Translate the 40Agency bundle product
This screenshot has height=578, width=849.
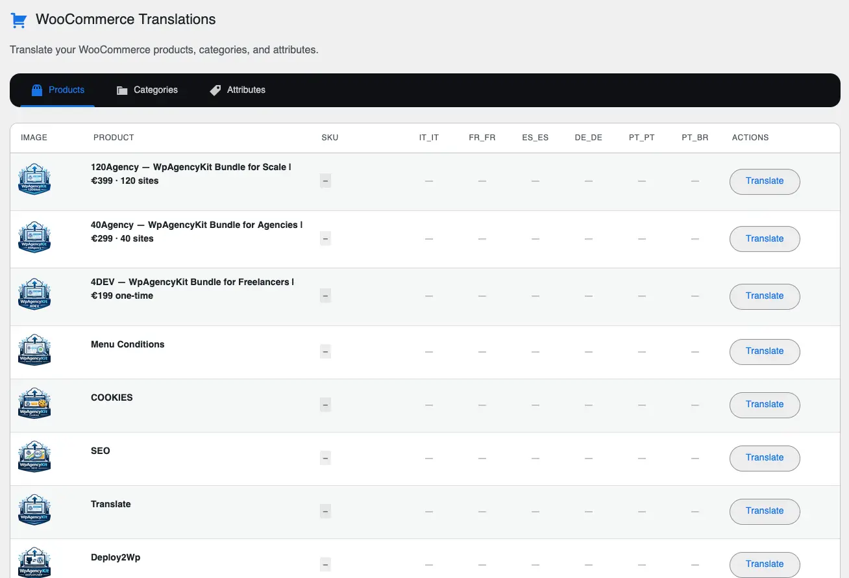pos(765,239)
